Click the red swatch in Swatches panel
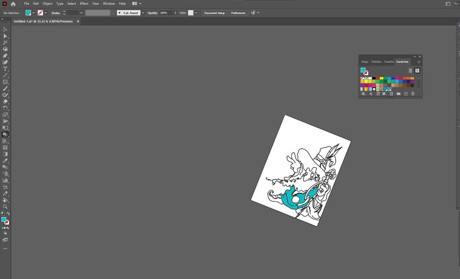460x279 pixels. tap(377, 78)
